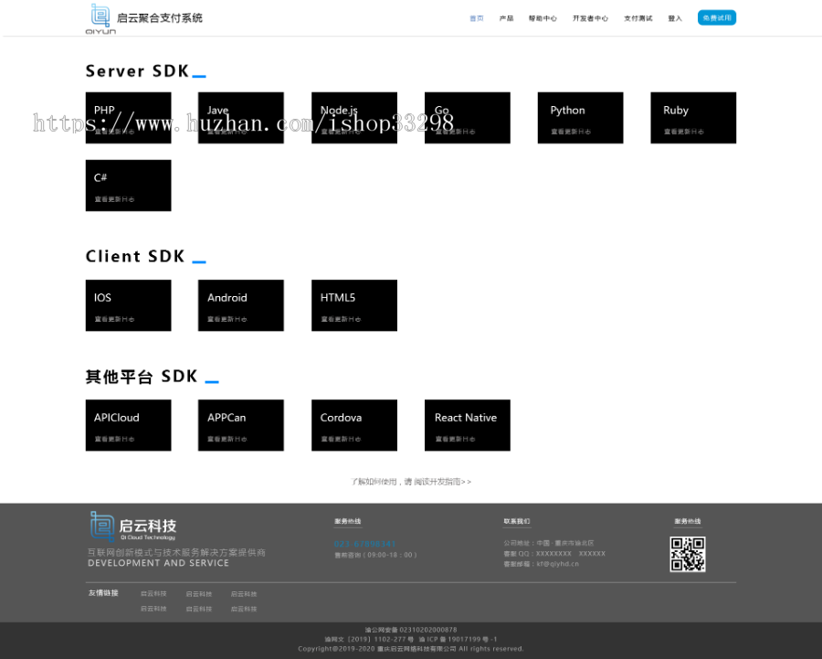Open the Ruby SDK card
Viewport: 822px width, 659px height.
coord(693,118)
